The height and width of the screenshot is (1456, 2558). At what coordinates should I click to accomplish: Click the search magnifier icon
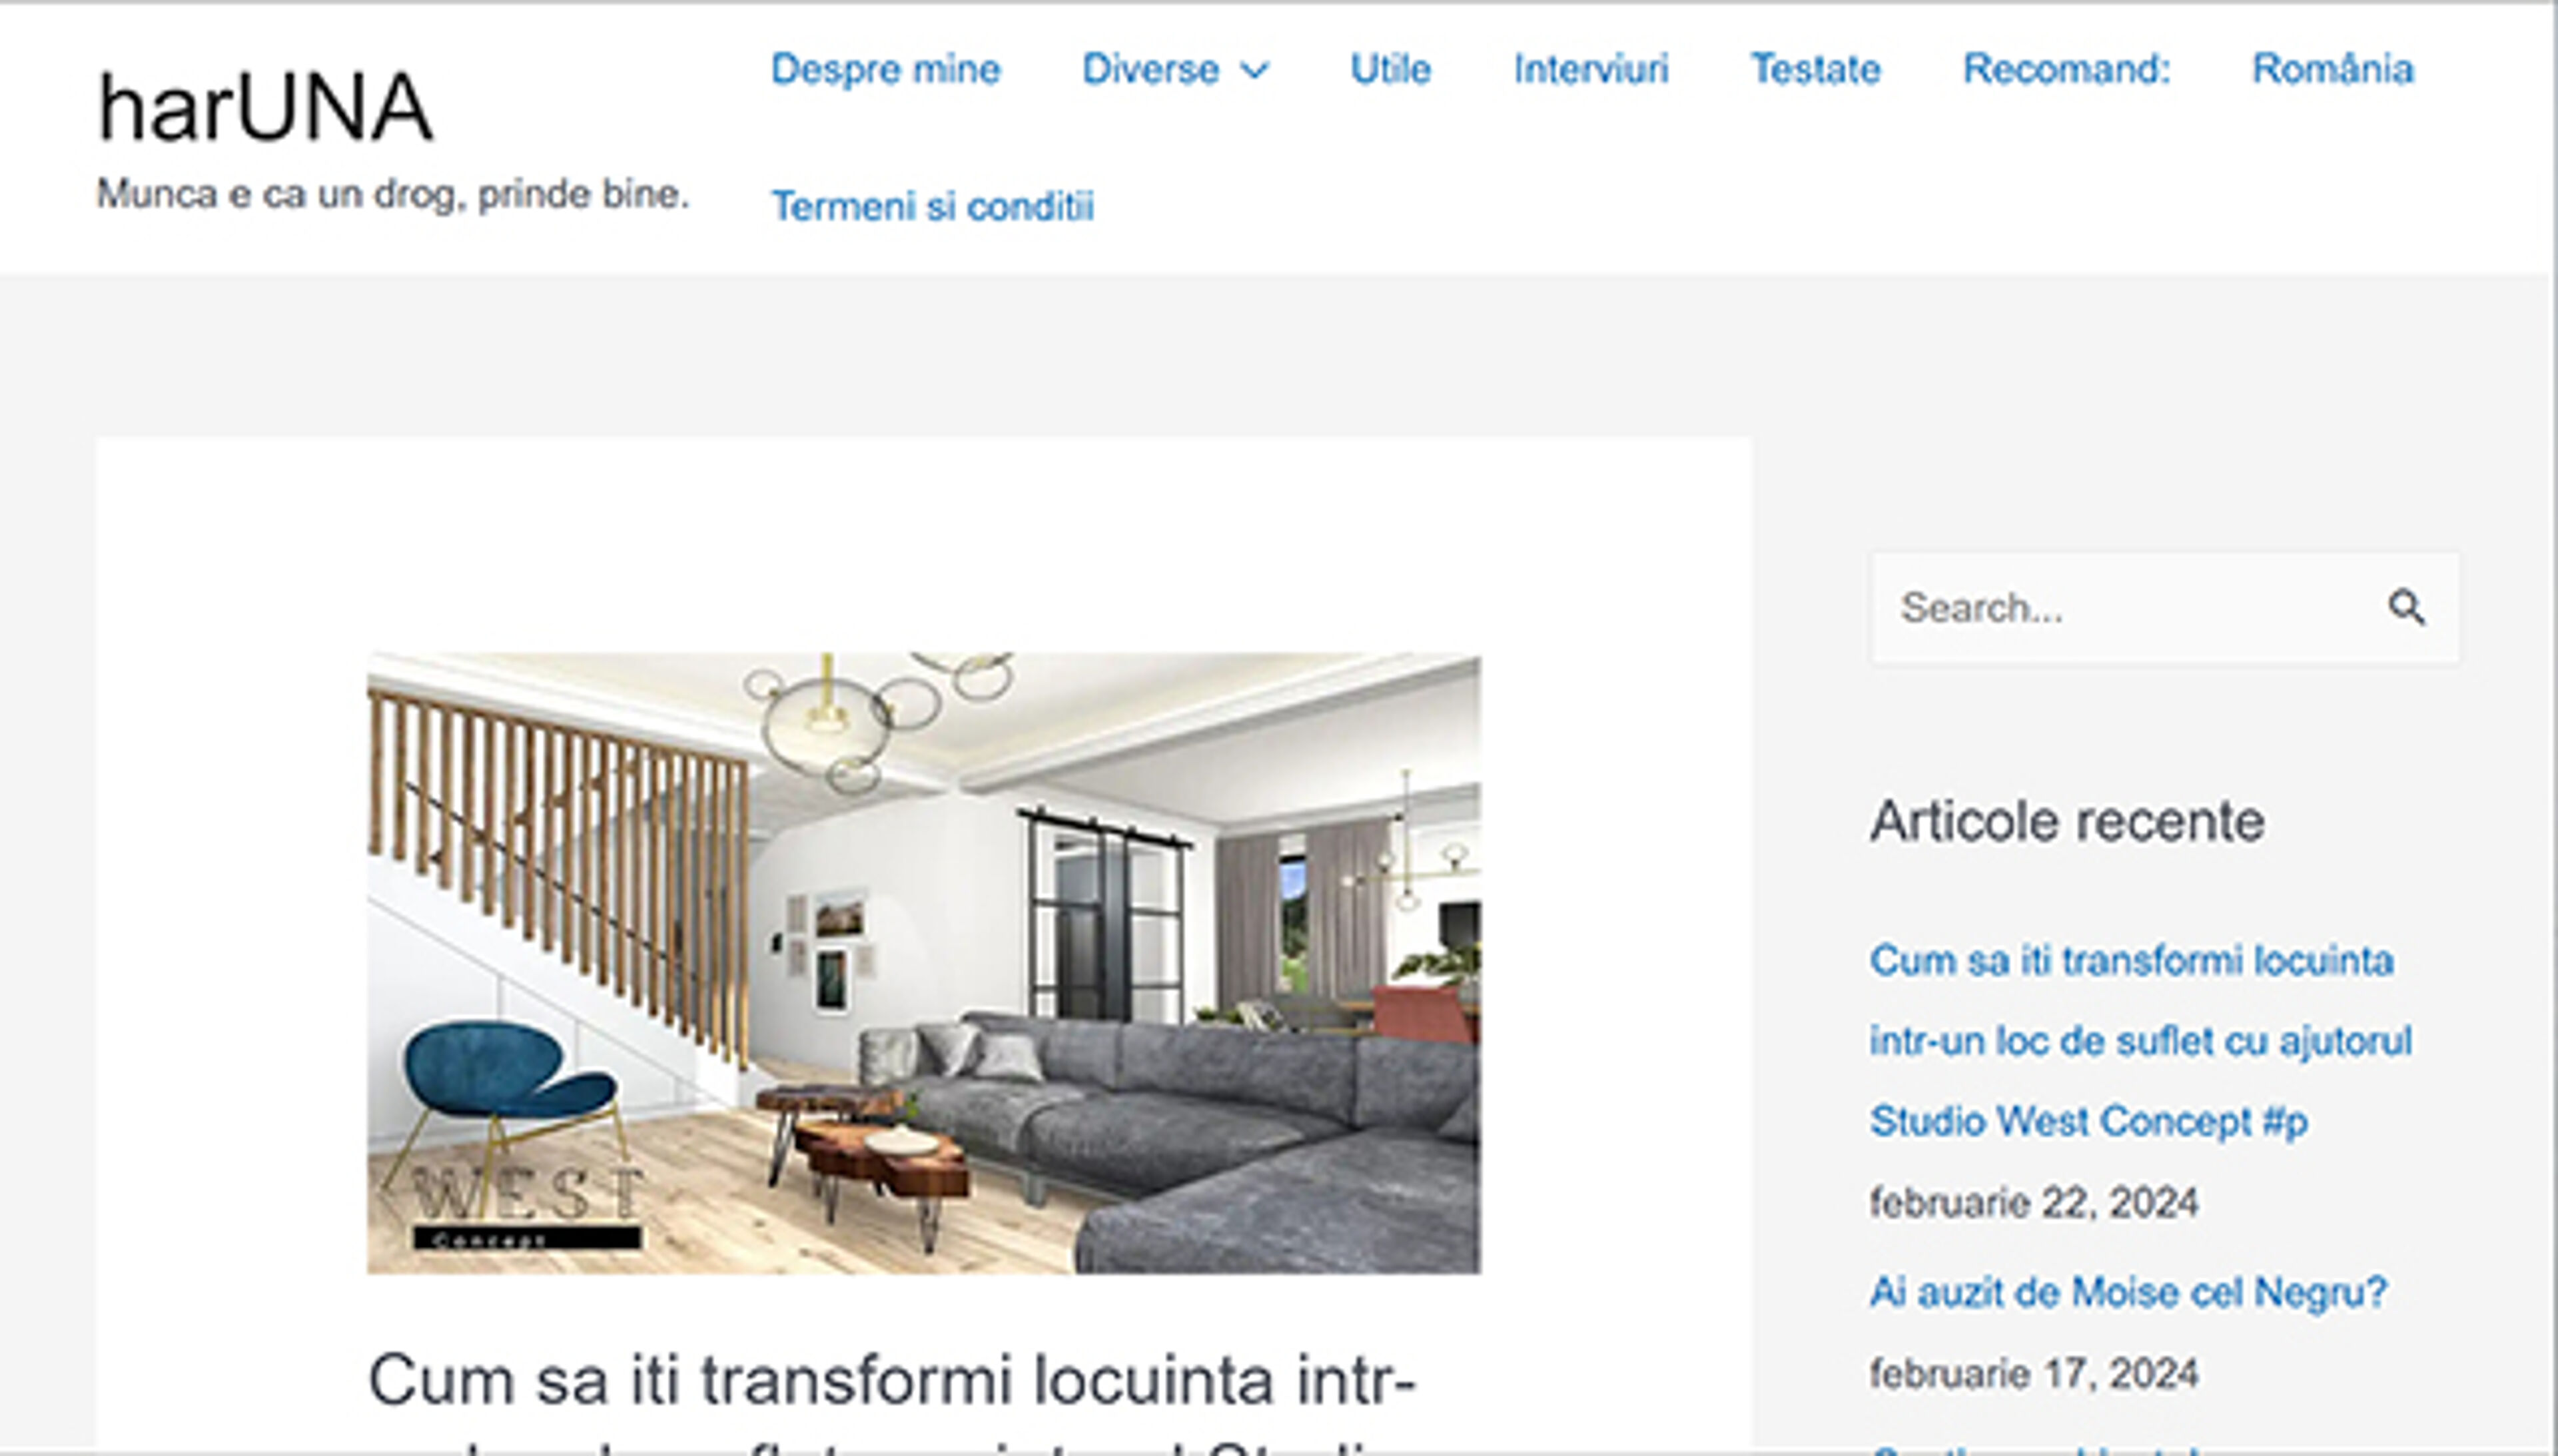coord(2405,607)
